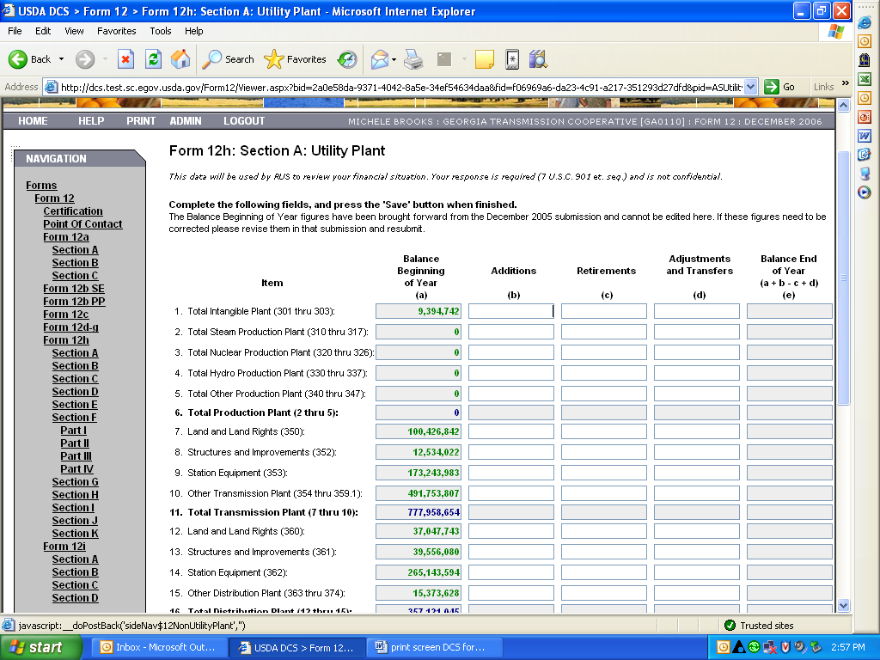Go to the browser Home icon
Image resolution: width=880 pixels, height=660 pixels.
[180, 59]
